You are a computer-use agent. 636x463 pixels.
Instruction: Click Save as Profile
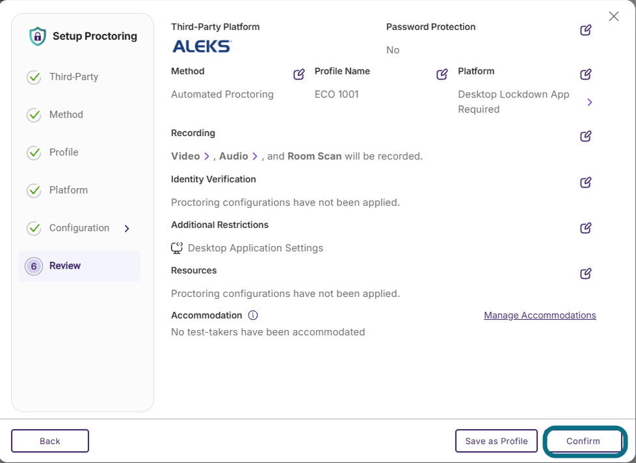496,441
